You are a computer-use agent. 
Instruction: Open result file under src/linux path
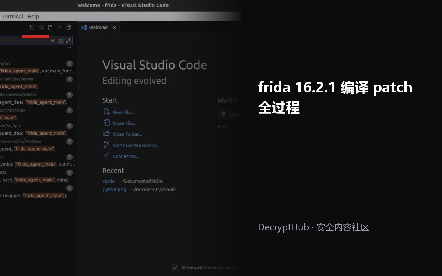click(37, 110)
